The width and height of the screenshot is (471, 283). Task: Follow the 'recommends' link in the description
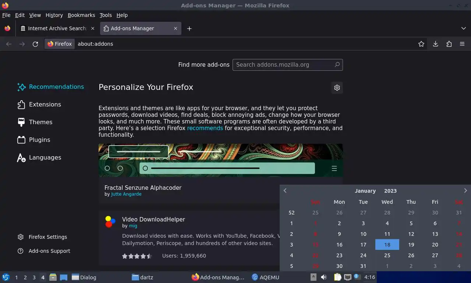(x=205, y=128)
